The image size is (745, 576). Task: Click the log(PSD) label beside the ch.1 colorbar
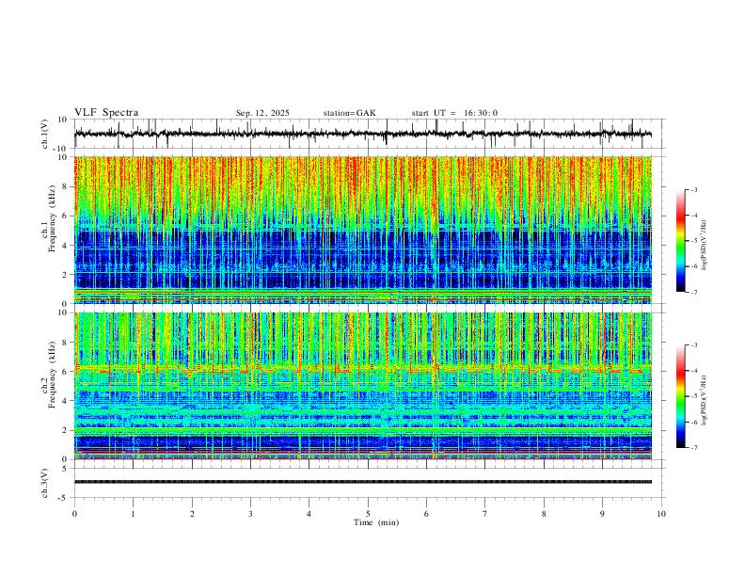tap(705, 246)
